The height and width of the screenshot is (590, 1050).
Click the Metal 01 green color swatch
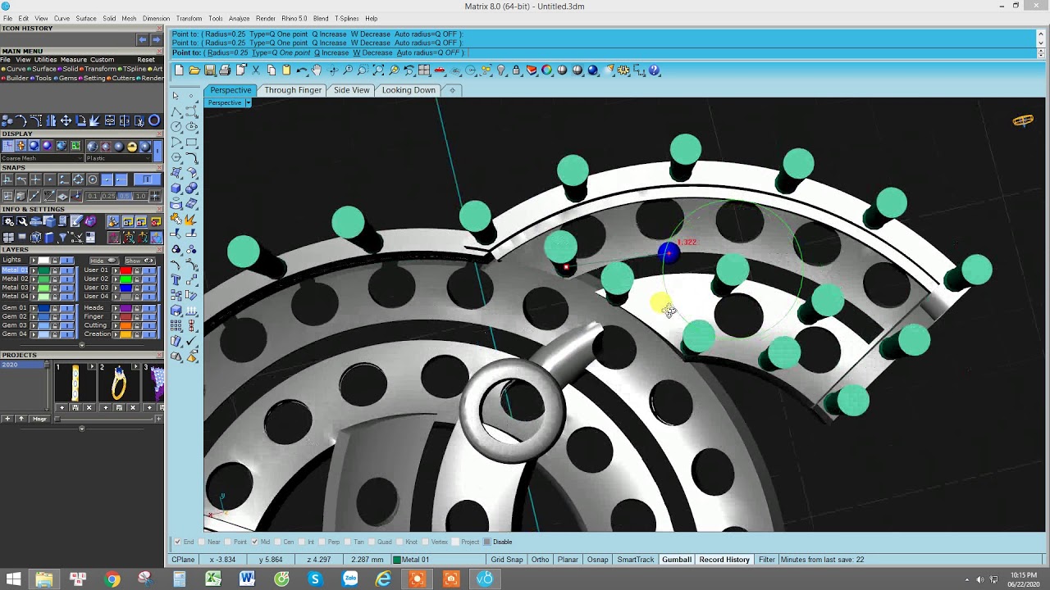click(43, 270)
